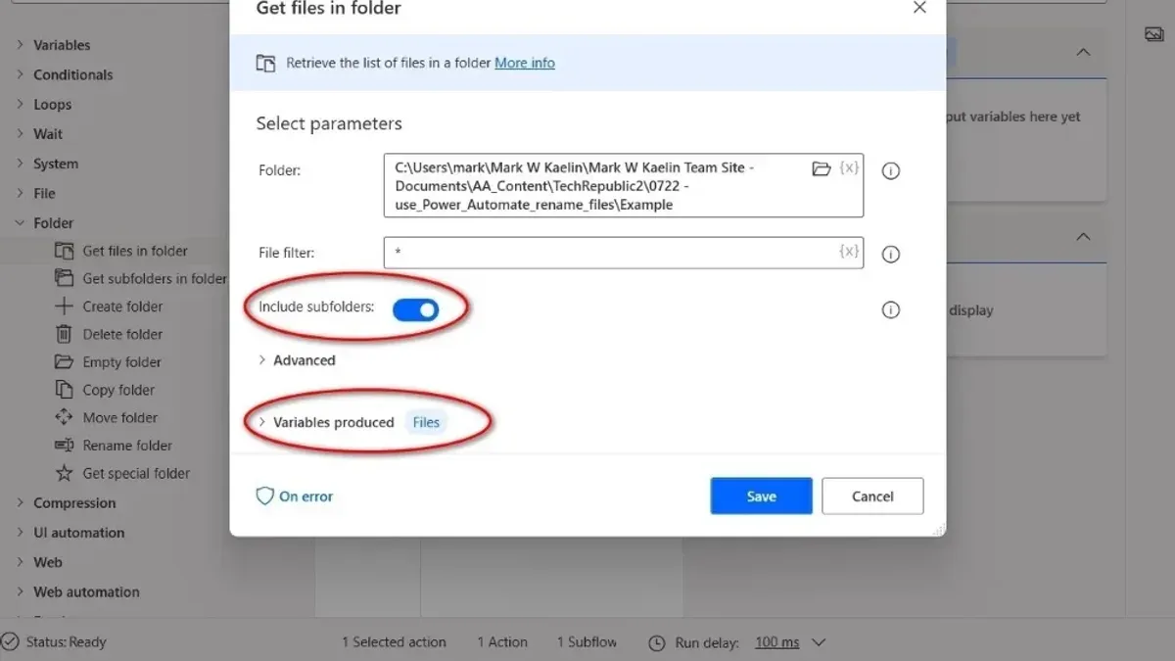Open the More info link
Screen dimensions: 1175x661
(525, 63)
